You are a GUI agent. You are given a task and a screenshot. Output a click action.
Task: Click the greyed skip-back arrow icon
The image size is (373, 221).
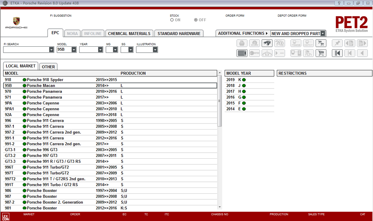coord(350,53)
